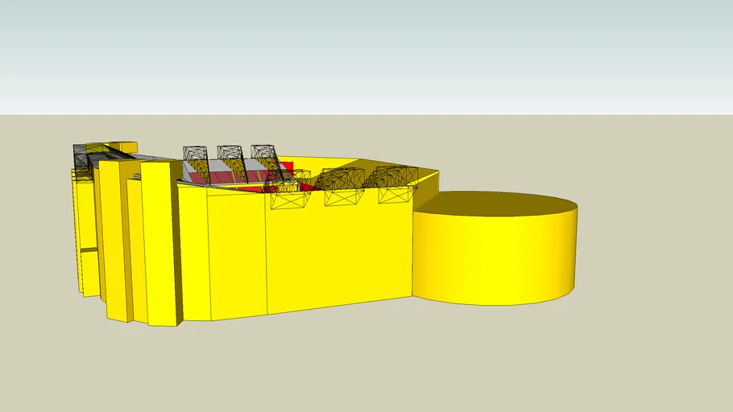Image resolution: width=733 pixels, height=412 pixels.
Task: Select the rightmost rear wireframe truss
Action: click(x=264, y=160)
